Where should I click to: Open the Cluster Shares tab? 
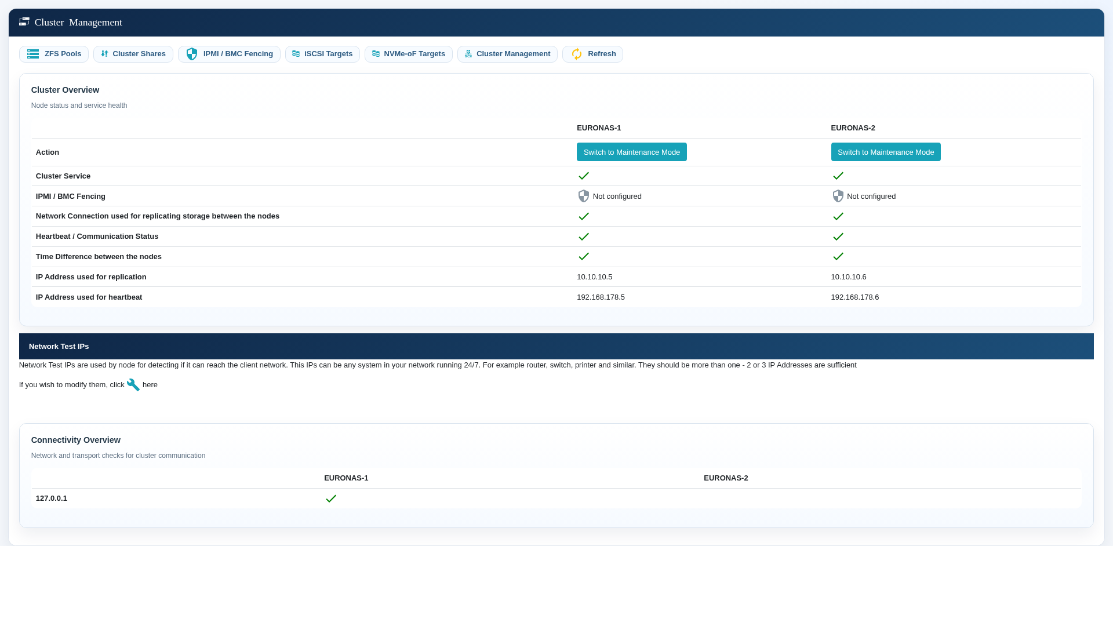coord(133,54)
